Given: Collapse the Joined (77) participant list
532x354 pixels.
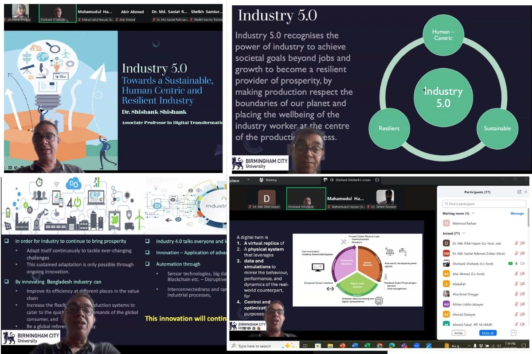Looking at the screenshot, I should point(464,233).
